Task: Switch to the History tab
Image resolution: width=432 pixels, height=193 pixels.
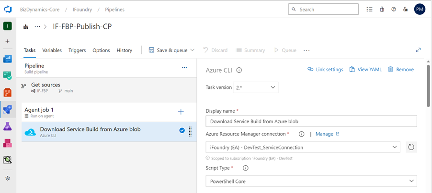Action: [124, 50]
